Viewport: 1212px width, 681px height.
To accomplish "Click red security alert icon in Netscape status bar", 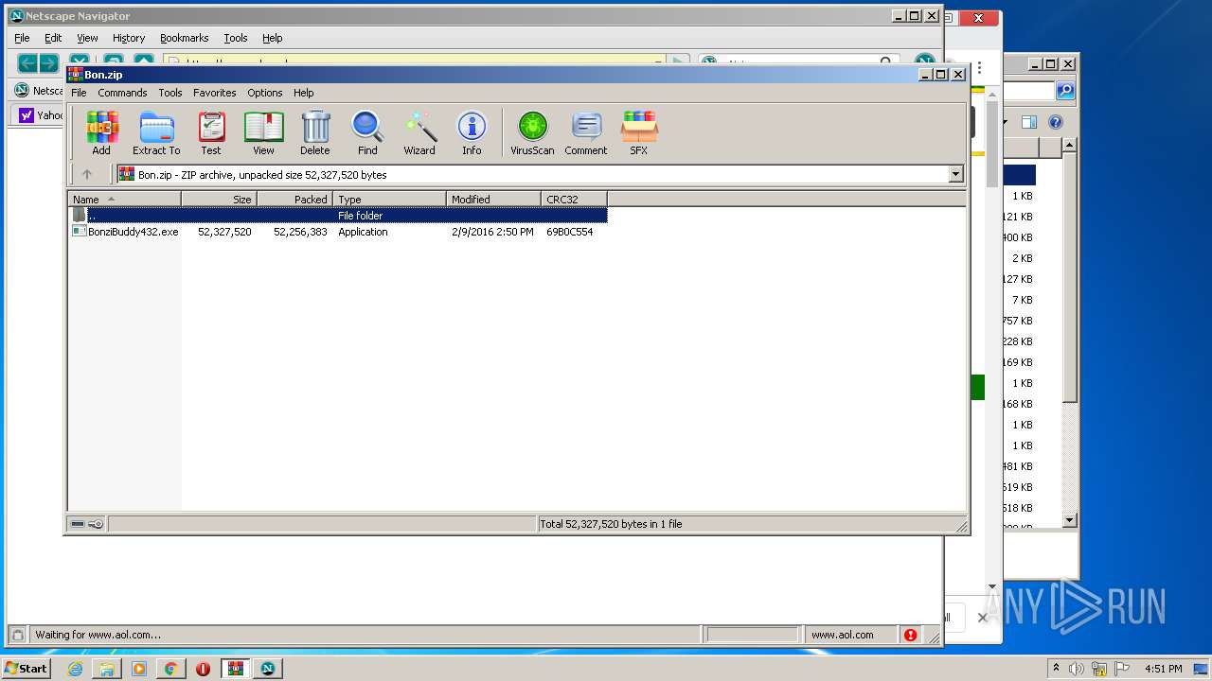I will click(x=910, y=635).
